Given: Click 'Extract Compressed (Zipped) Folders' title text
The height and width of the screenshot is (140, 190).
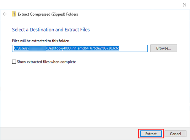Looking at the screenshot, I should (x=48, y=14).
